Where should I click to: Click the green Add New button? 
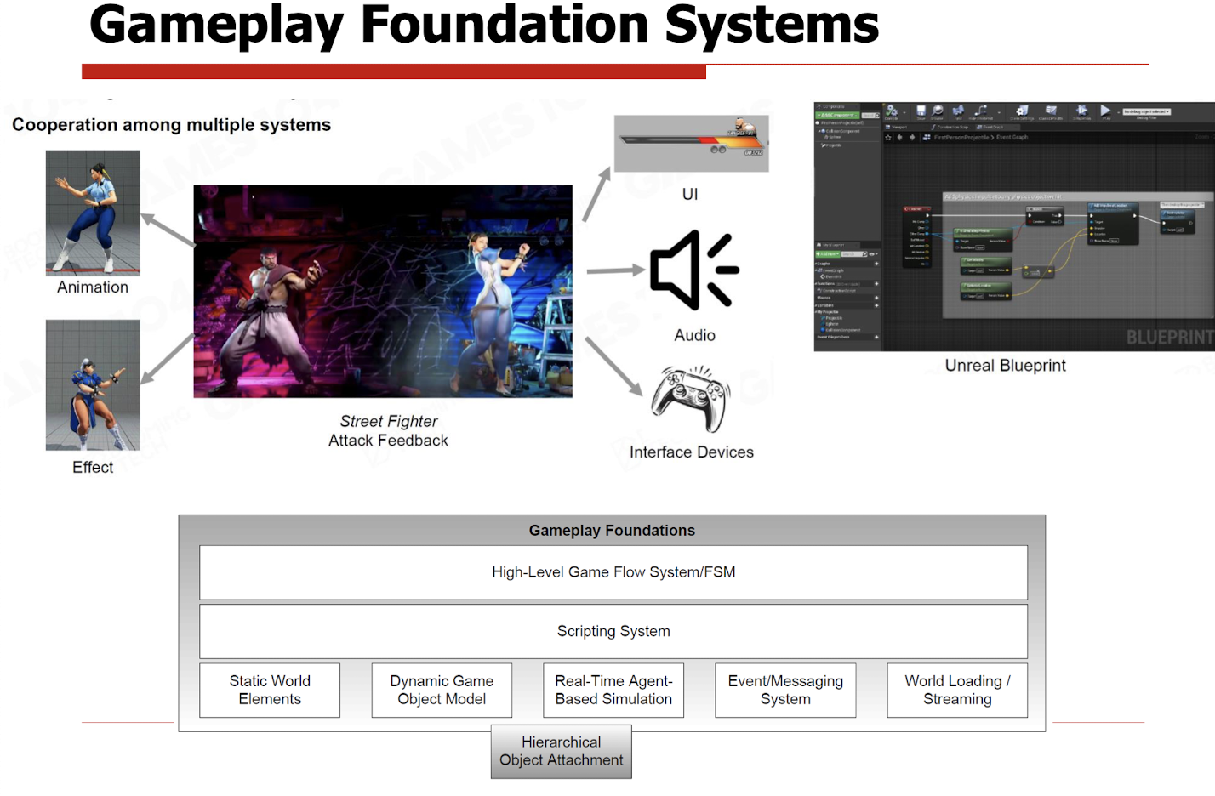[827, 254]
